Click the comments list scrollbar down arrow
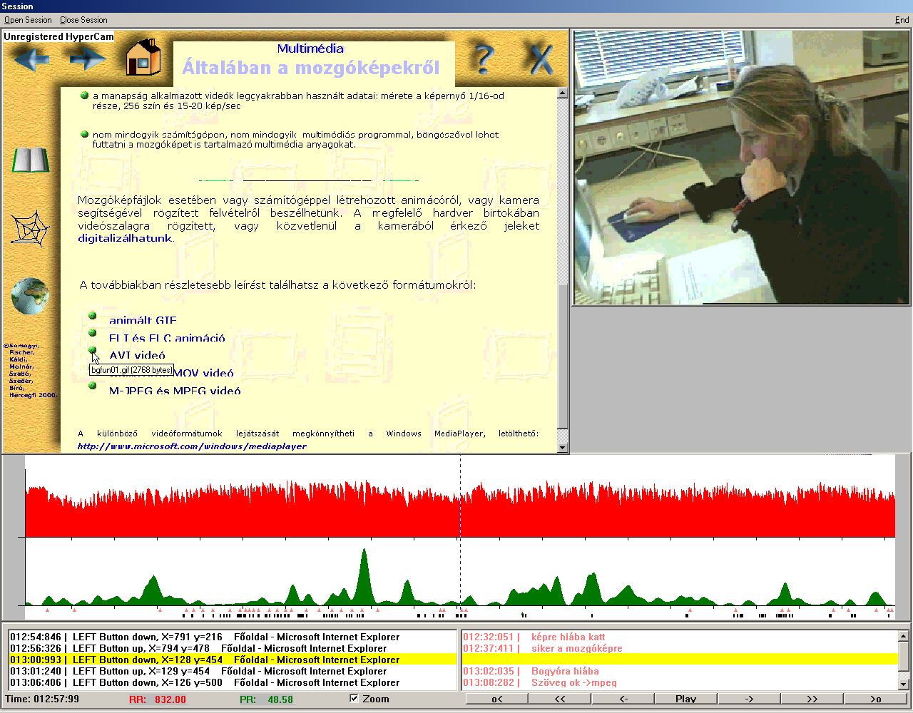 coord(903,684)
